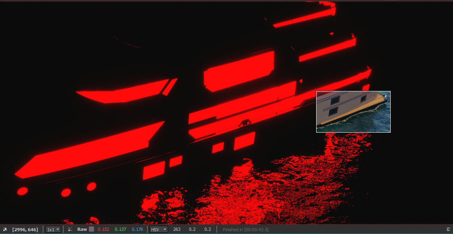Open the HSV color mode dropdown
453x234 pixels.
pyautogui.click(x=159, y=229)
